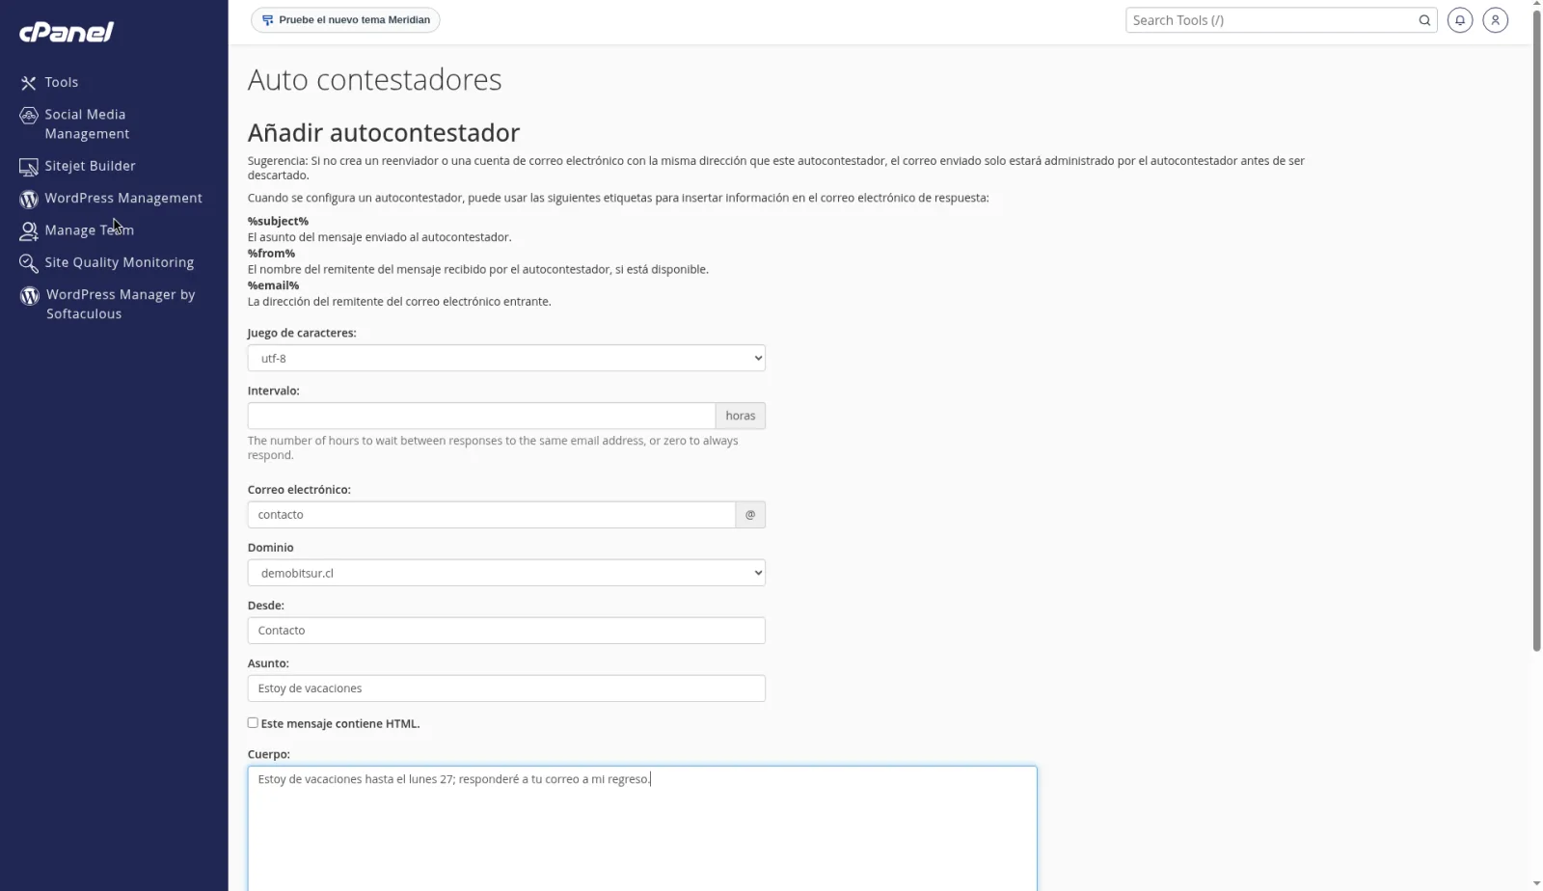Click the 'Añadir autocontestador' heading
This screenshot has height=891, width=1543.
(x=384, y=133)
